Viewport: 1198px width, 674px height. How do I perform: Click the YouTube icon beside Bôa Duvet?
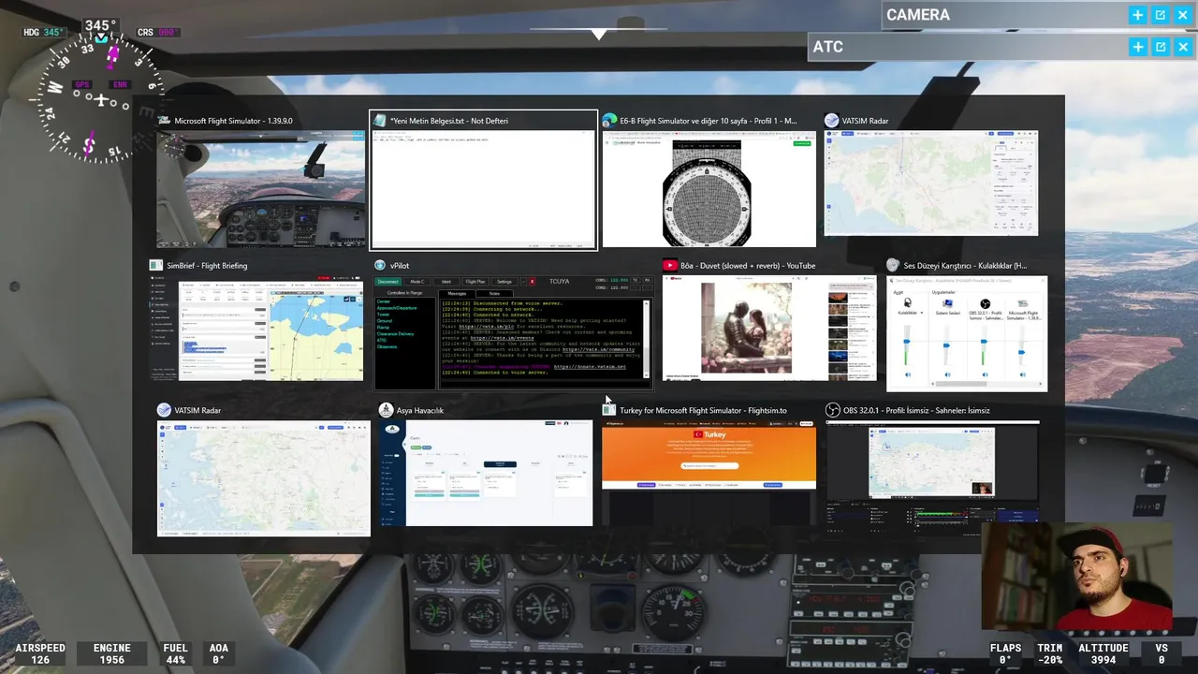(670, 266)
